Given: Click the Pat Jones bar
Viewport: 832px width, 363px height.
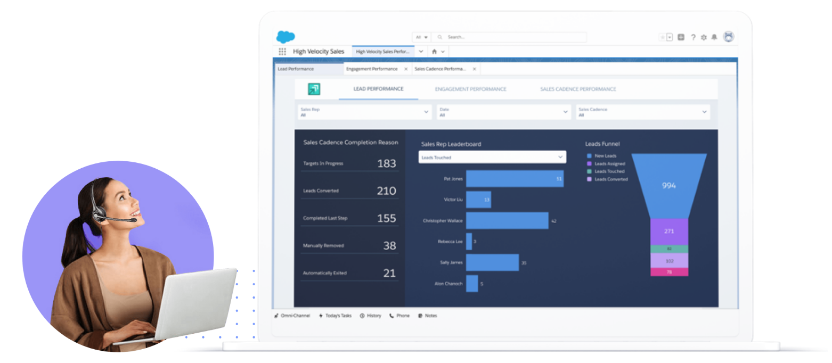Looking at the screenshot, I should tap(515, 179).
